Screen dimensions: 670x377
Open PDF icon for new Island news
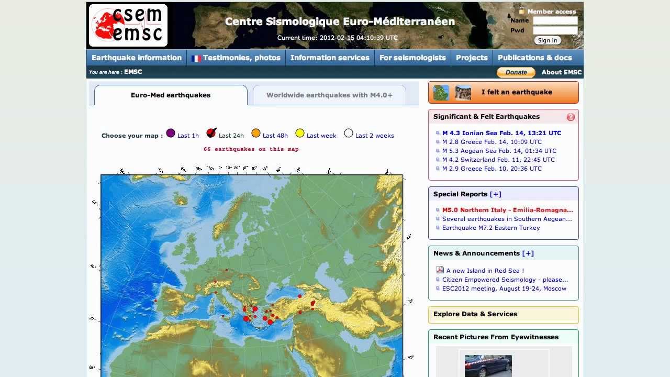coord(440,270)
